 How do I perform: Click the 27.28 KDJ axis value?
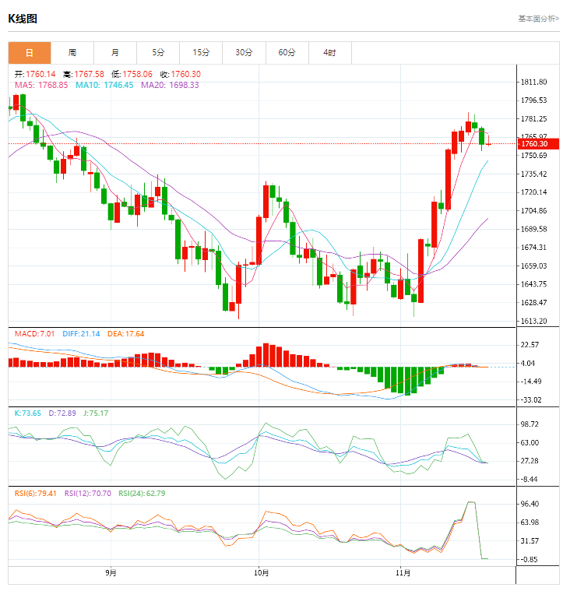pos(530,461)
